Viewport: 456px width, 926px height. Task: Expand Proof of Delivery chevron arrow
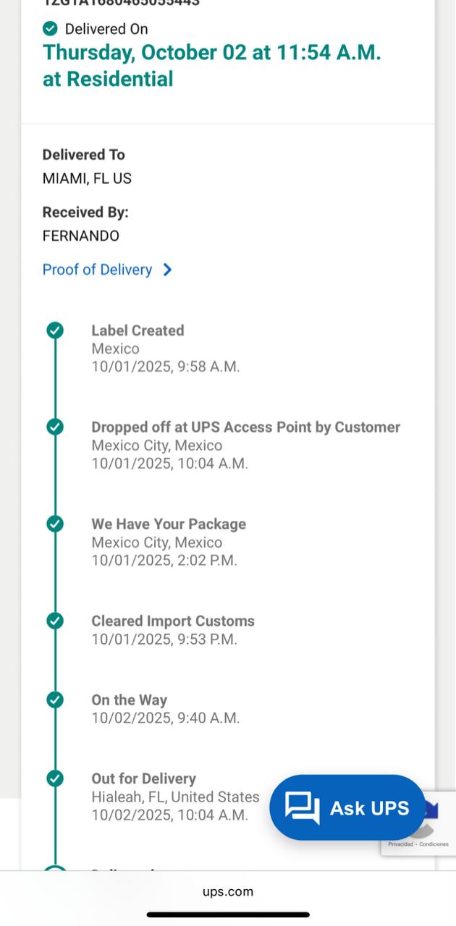point(167,270)
